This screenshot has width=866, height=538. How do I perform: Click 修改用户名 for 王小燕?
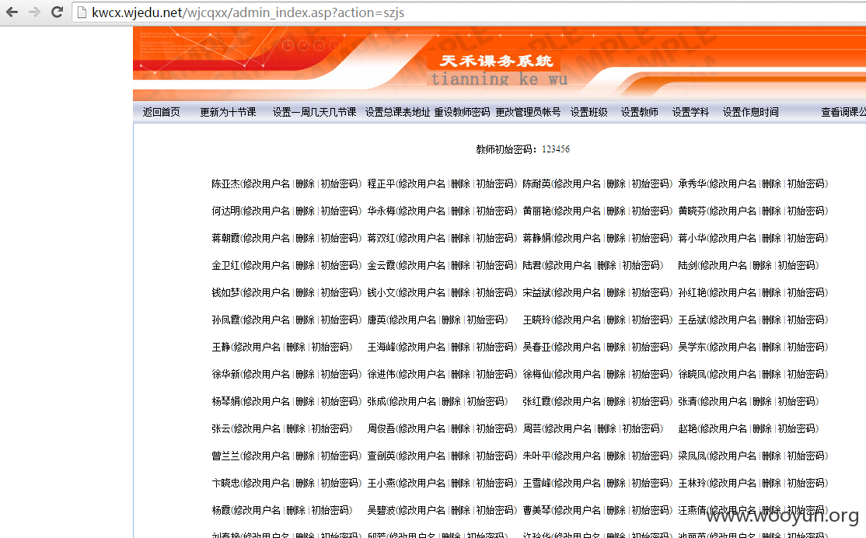point(422,483)
